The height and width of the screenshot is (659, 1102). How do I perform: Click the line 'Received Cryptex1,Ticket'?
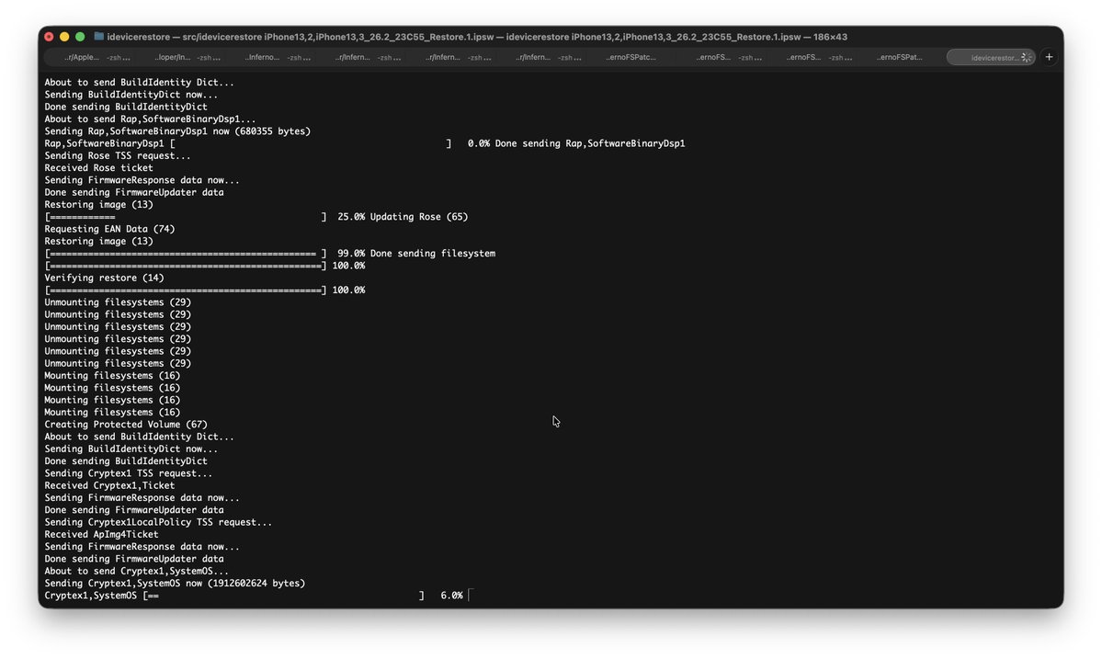109,485
